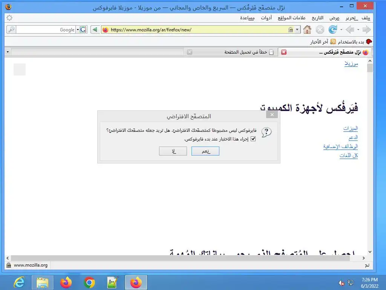Expand the small arrow left of the reload icon
The width and height of the screenshot is (386, 290).
[341, 29]
